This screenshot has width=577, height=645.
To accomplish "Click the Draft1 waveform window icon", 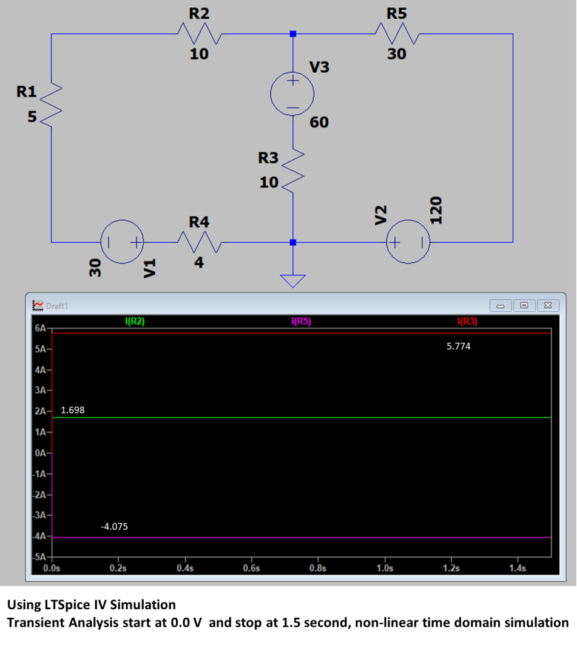I will point(38,305).
